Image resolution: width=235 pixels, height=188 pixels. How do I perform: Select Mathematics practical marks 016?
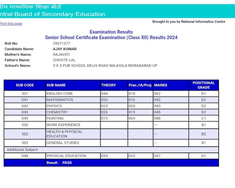[132, 100]
